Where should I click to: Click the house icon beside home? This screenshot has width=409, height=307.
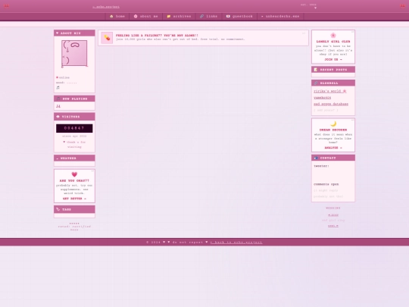tap(111, 16)
